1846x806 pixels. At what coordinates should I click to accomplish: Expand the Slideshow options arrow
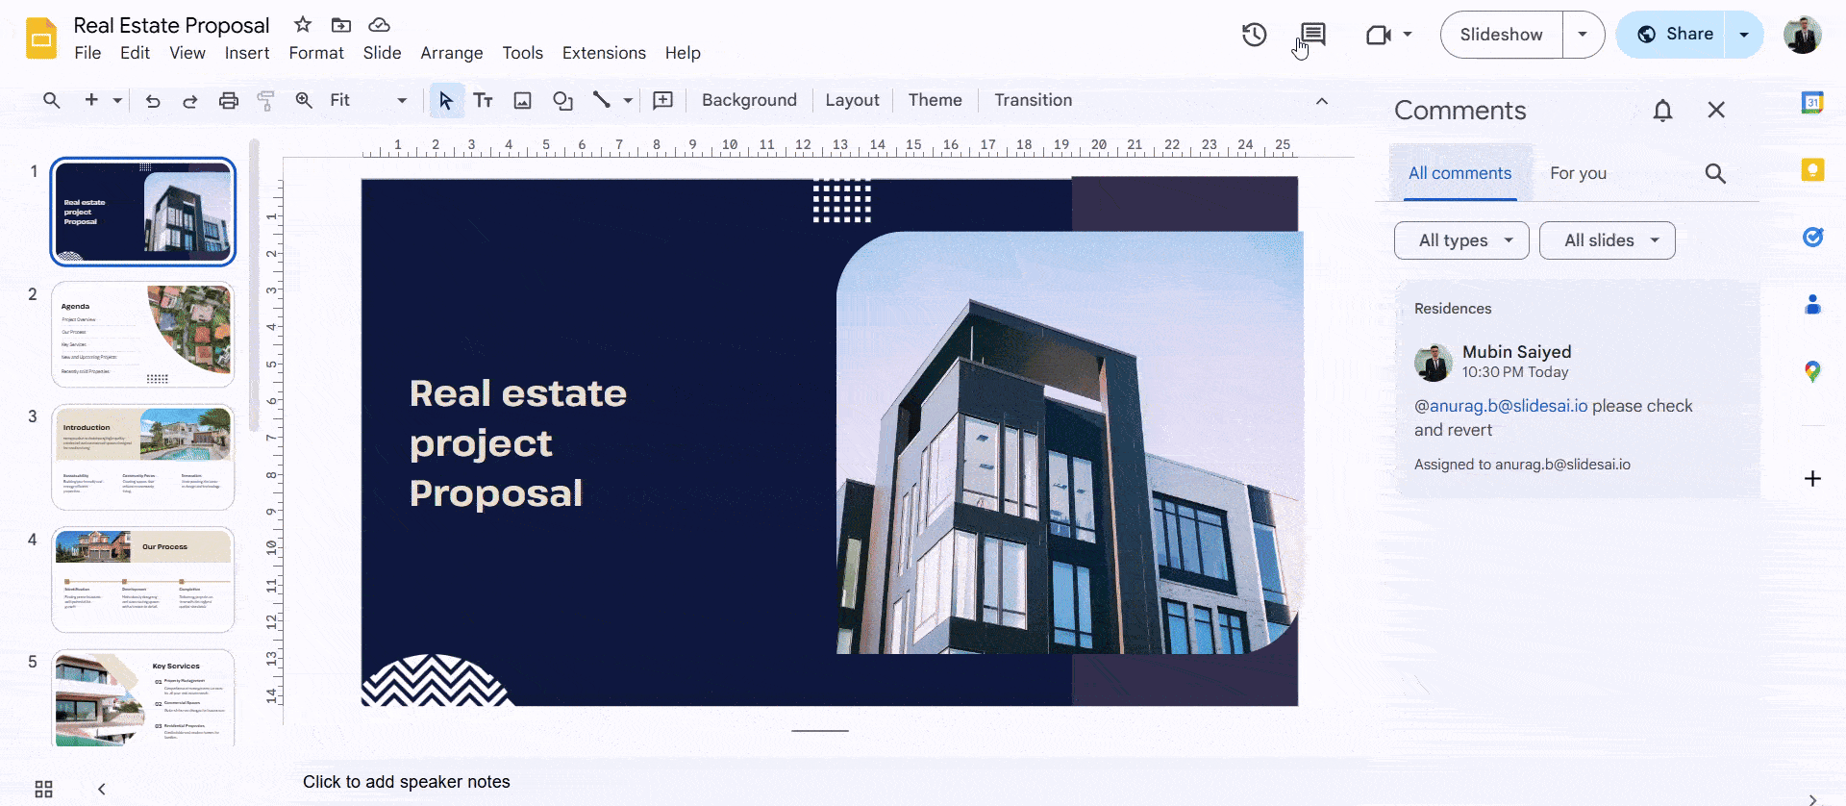click(1583, 35)
